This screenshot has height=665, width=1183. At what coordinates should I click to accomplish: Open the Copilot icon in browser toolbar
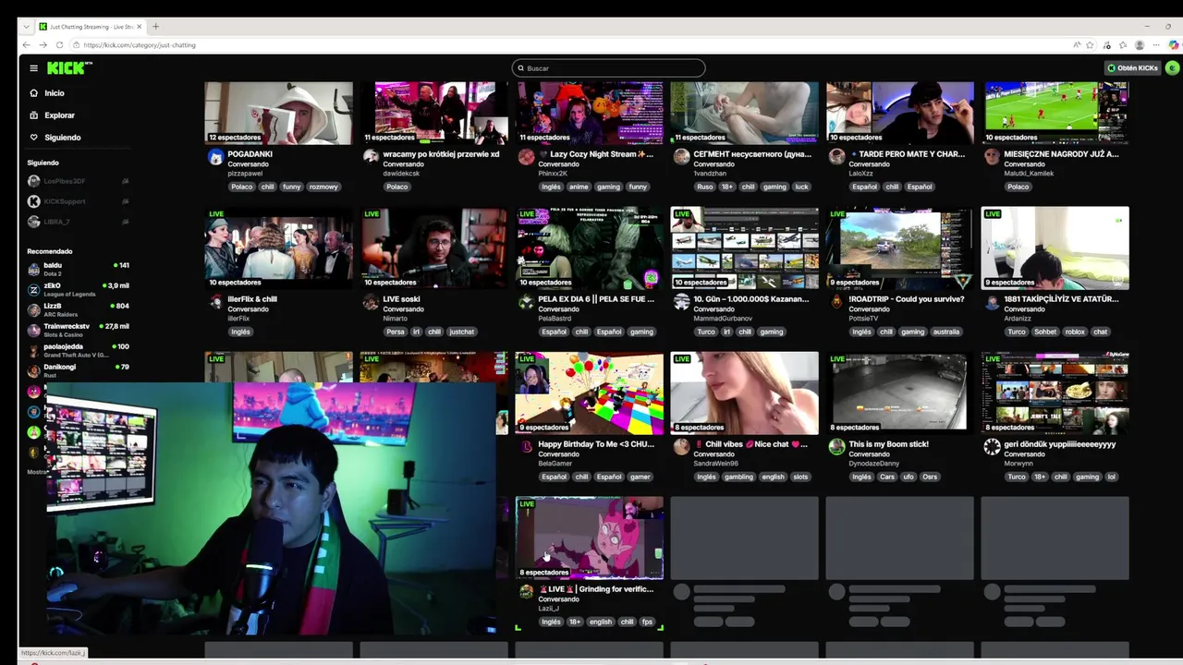coord(1174,45)
